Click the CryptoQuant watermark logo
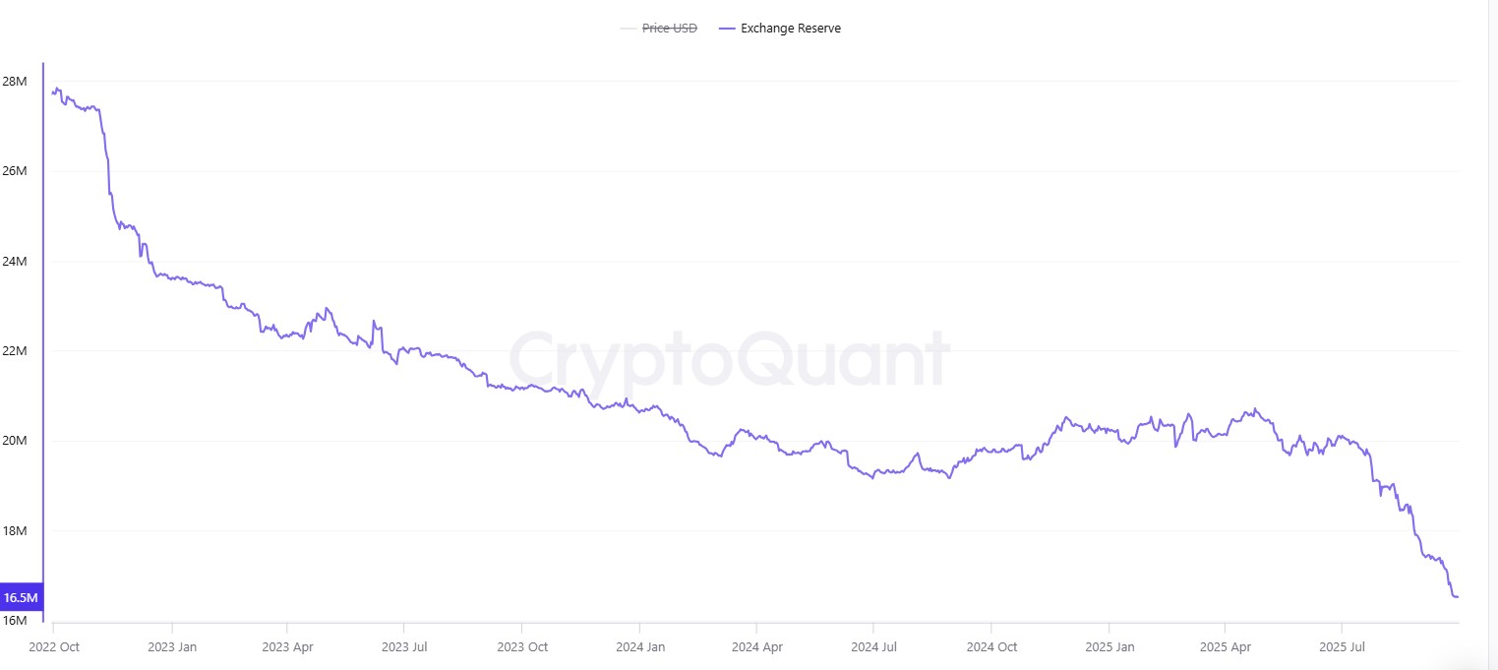The height and width of the screenshot is (670, 1498). click(728, 360)
